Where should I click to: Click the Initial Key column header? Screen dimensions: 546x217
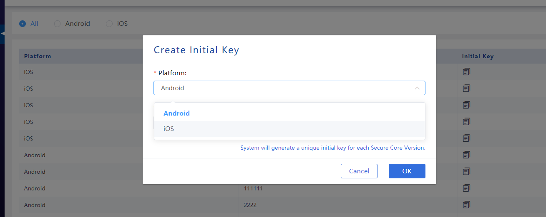pos(478,56)
